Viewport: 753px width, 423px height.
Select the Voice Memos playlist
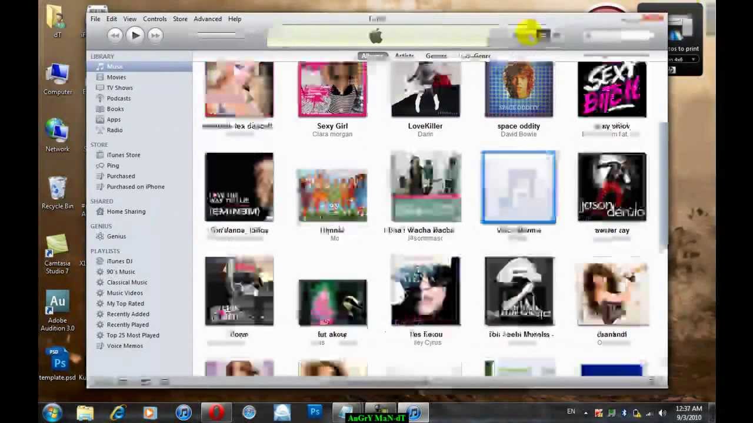[x=139, y=345]
